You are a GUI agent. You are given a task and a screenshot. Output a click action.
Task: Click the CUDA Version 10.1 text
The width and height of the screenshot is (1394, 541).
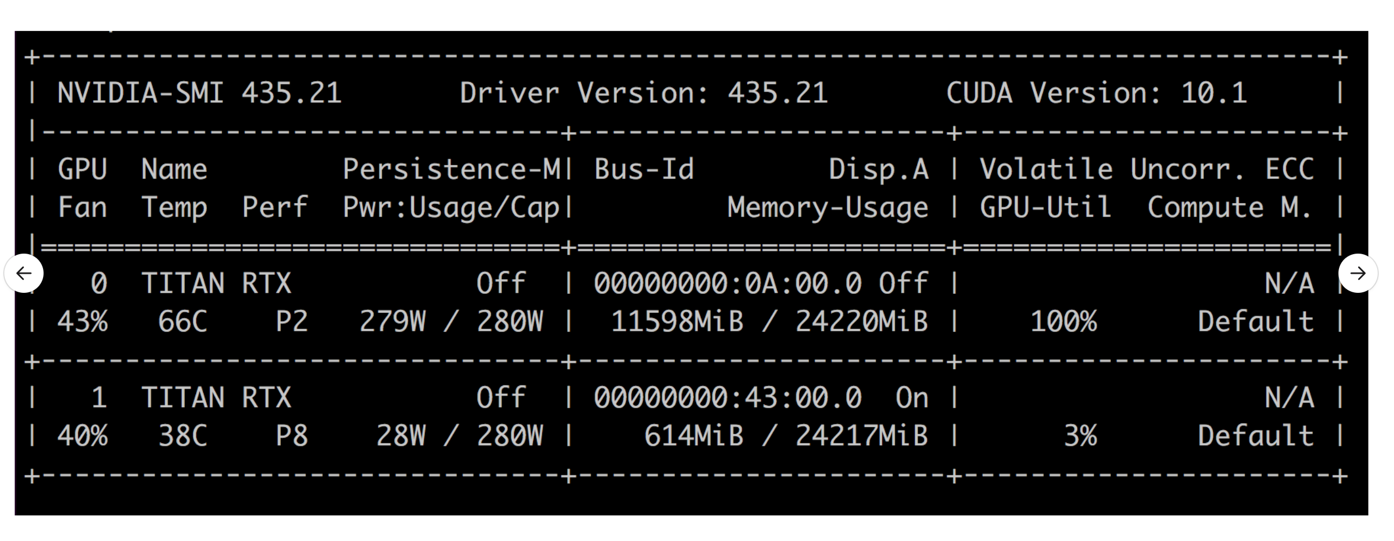pyautogui.click(x=1096, y=93)
